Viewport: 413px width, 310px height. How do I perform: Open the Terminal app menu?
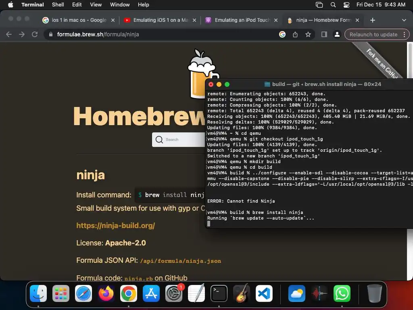[x=32, y=4]
